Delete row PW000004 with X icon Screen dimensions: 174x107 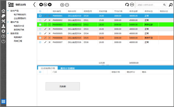click(50, 29)
